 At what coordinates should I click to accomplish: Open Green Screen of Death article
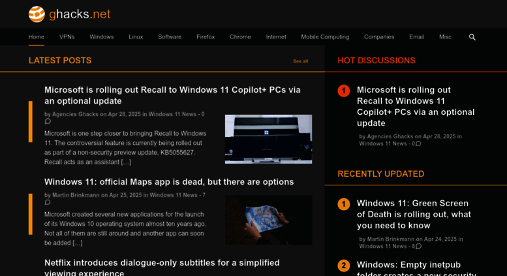pyautogui.click(x=414, y=214)
